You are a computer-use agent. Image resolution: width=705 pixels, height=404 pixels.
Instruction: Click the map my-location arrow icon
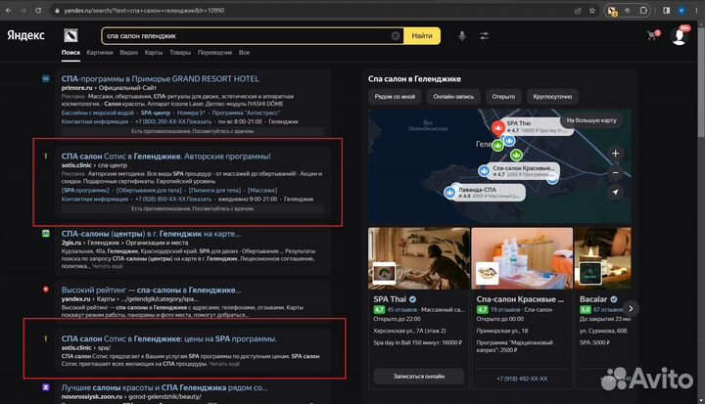tap(615, 193)
